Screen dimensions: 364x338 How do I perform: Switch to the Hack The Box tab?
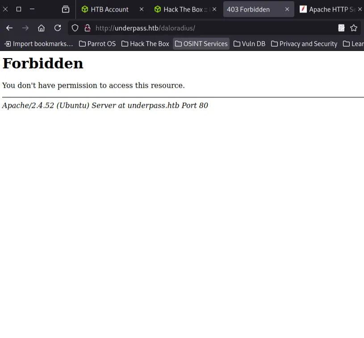182,9
